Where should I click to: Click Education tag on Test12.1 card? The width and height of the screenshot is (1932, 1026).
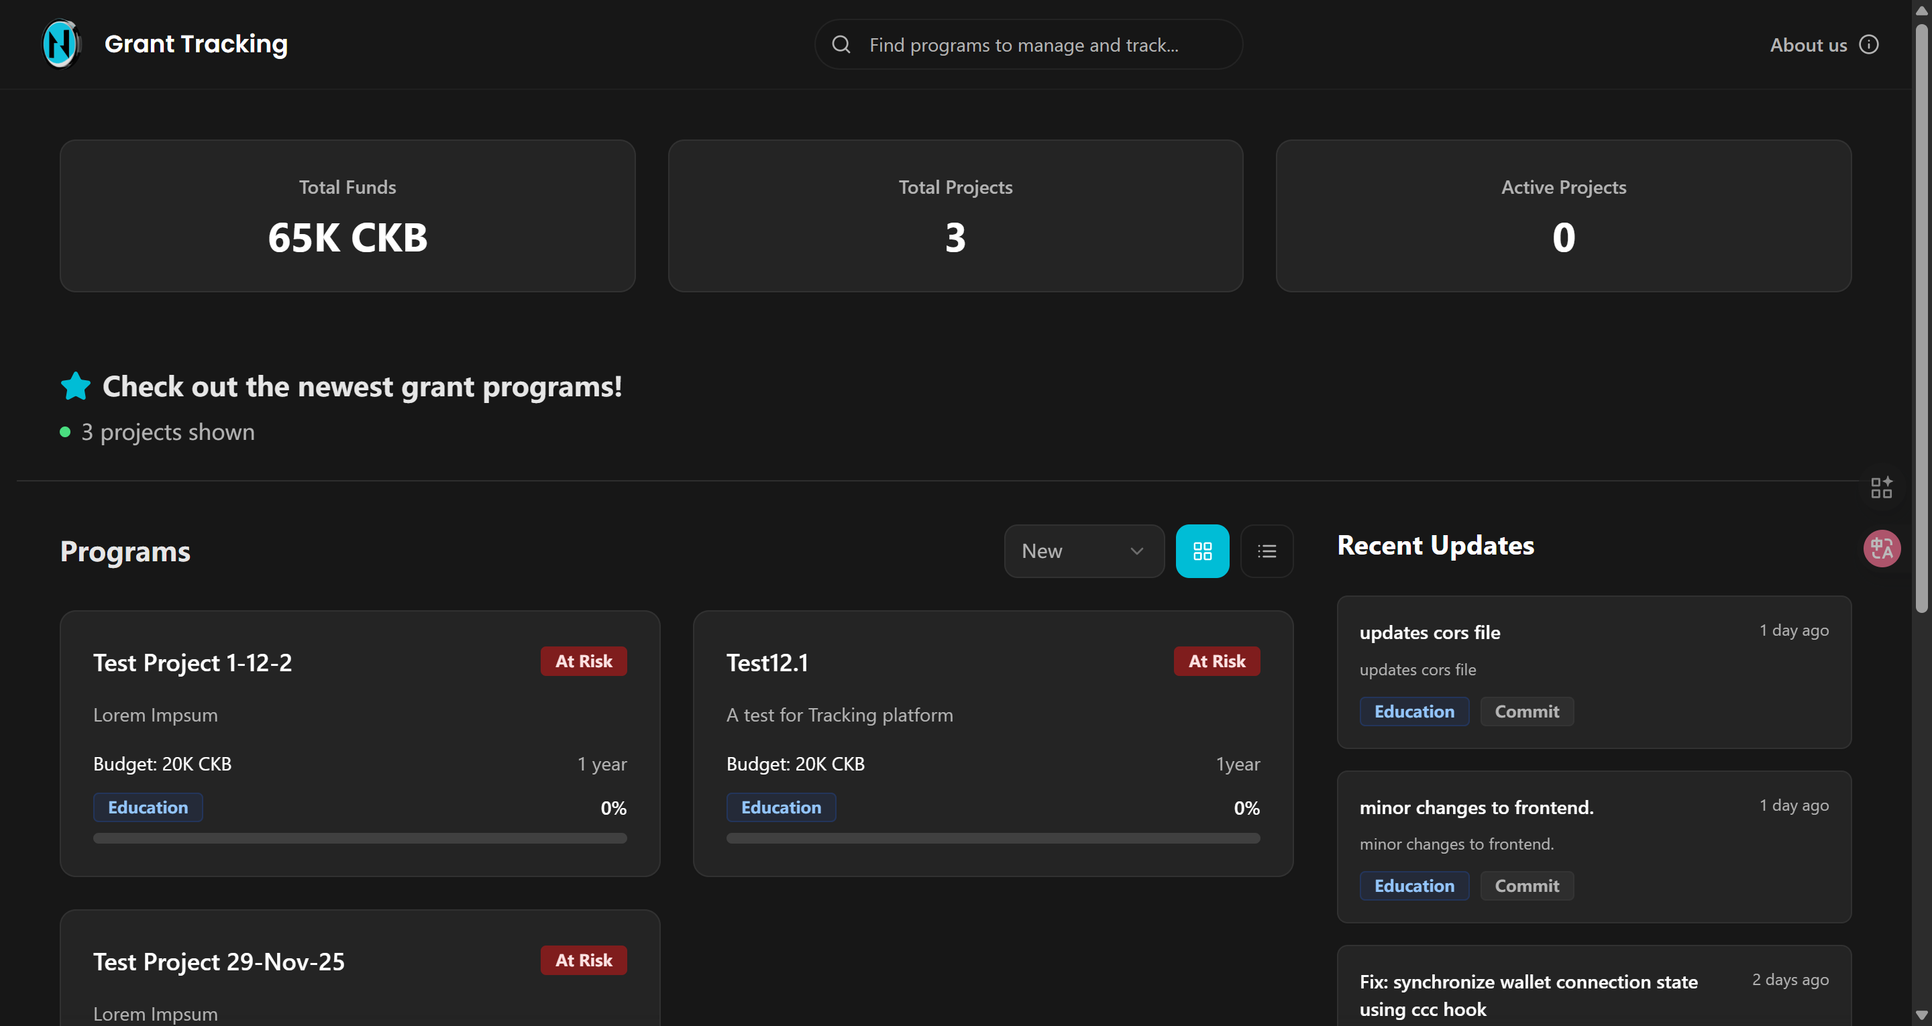(x=780, y=808)
